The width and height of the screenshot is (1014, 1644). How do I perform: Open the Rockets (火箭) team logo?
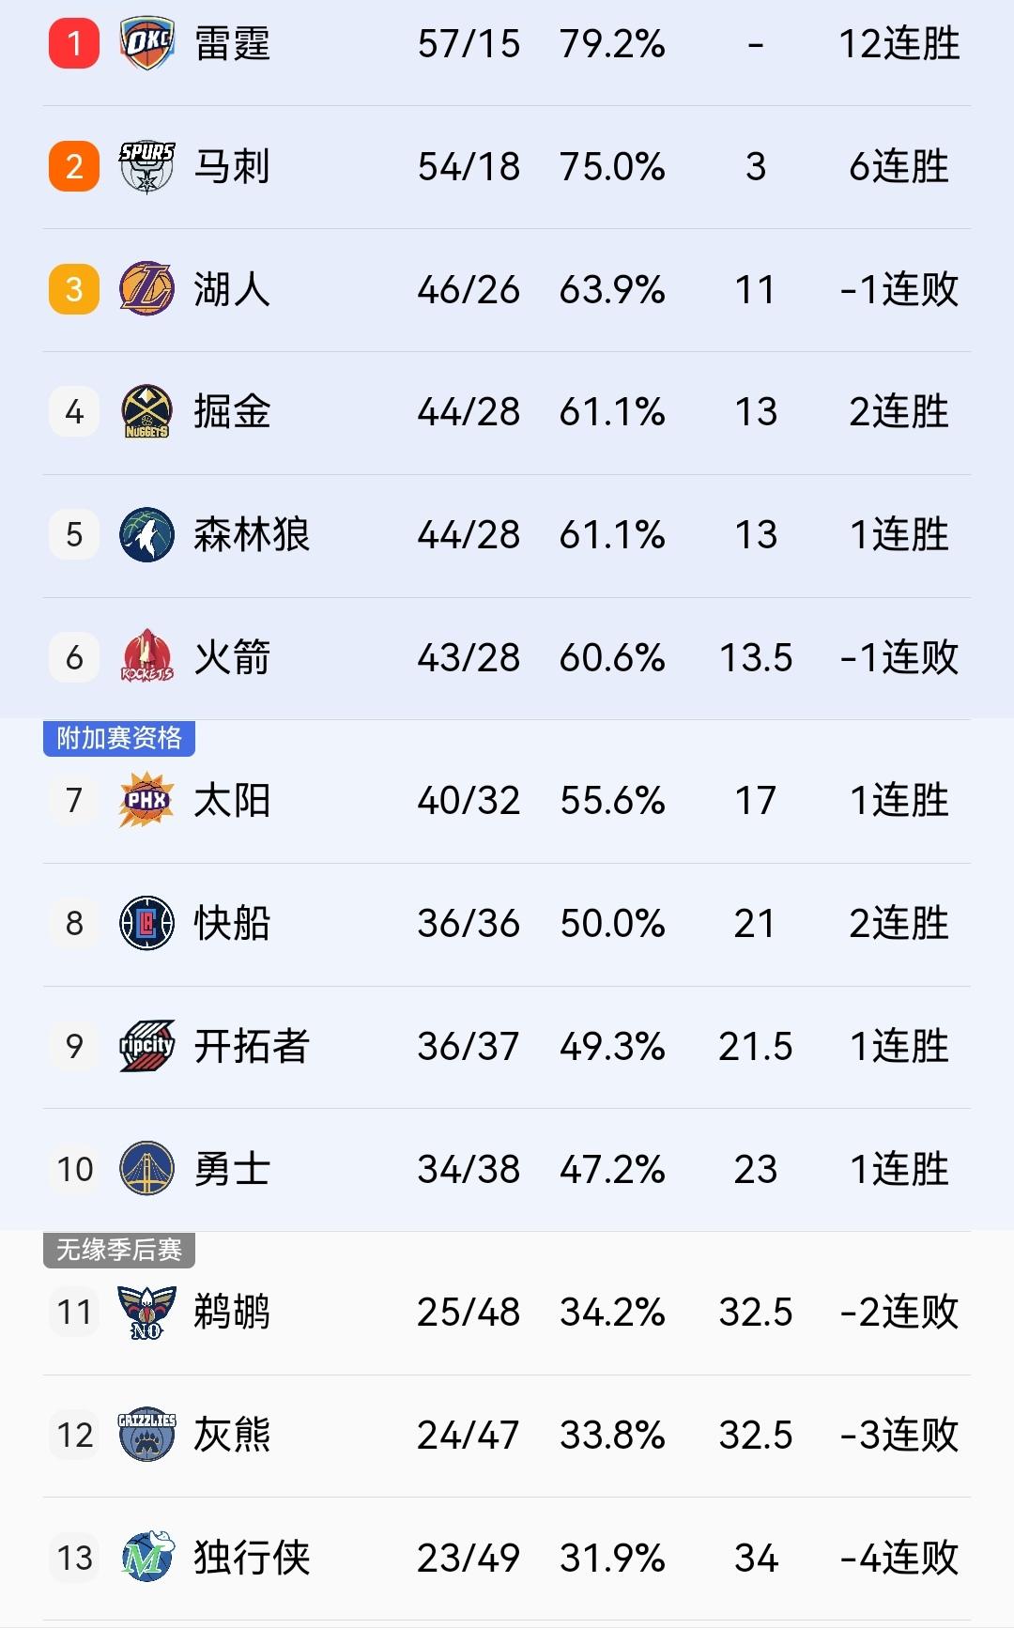tap(147, 657)
